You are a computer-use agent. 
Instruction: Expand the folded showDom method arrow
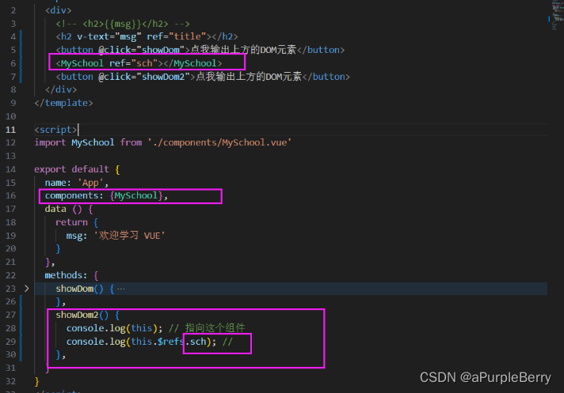(26, 288)
